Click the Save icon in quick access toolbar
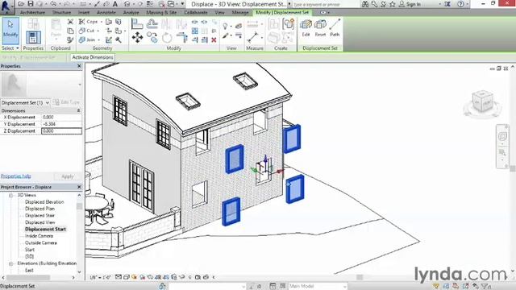 point(31,4)
